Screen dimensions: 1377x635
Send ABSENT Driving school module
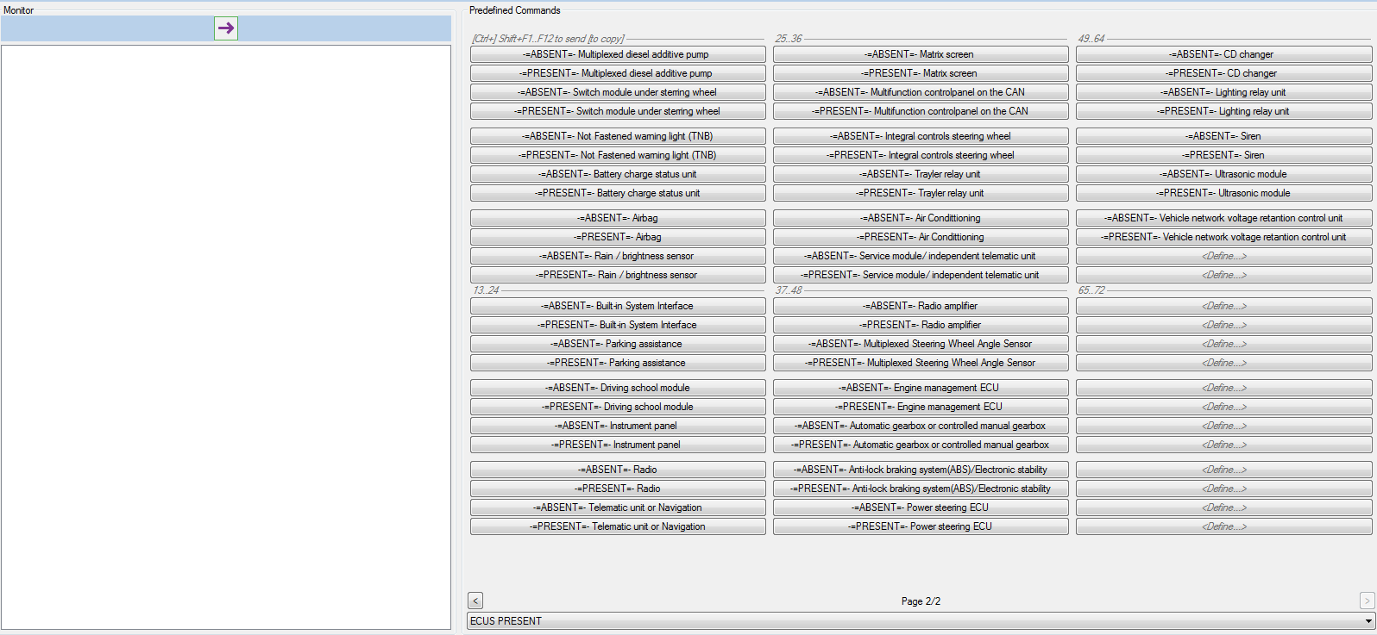click(618, 388)
